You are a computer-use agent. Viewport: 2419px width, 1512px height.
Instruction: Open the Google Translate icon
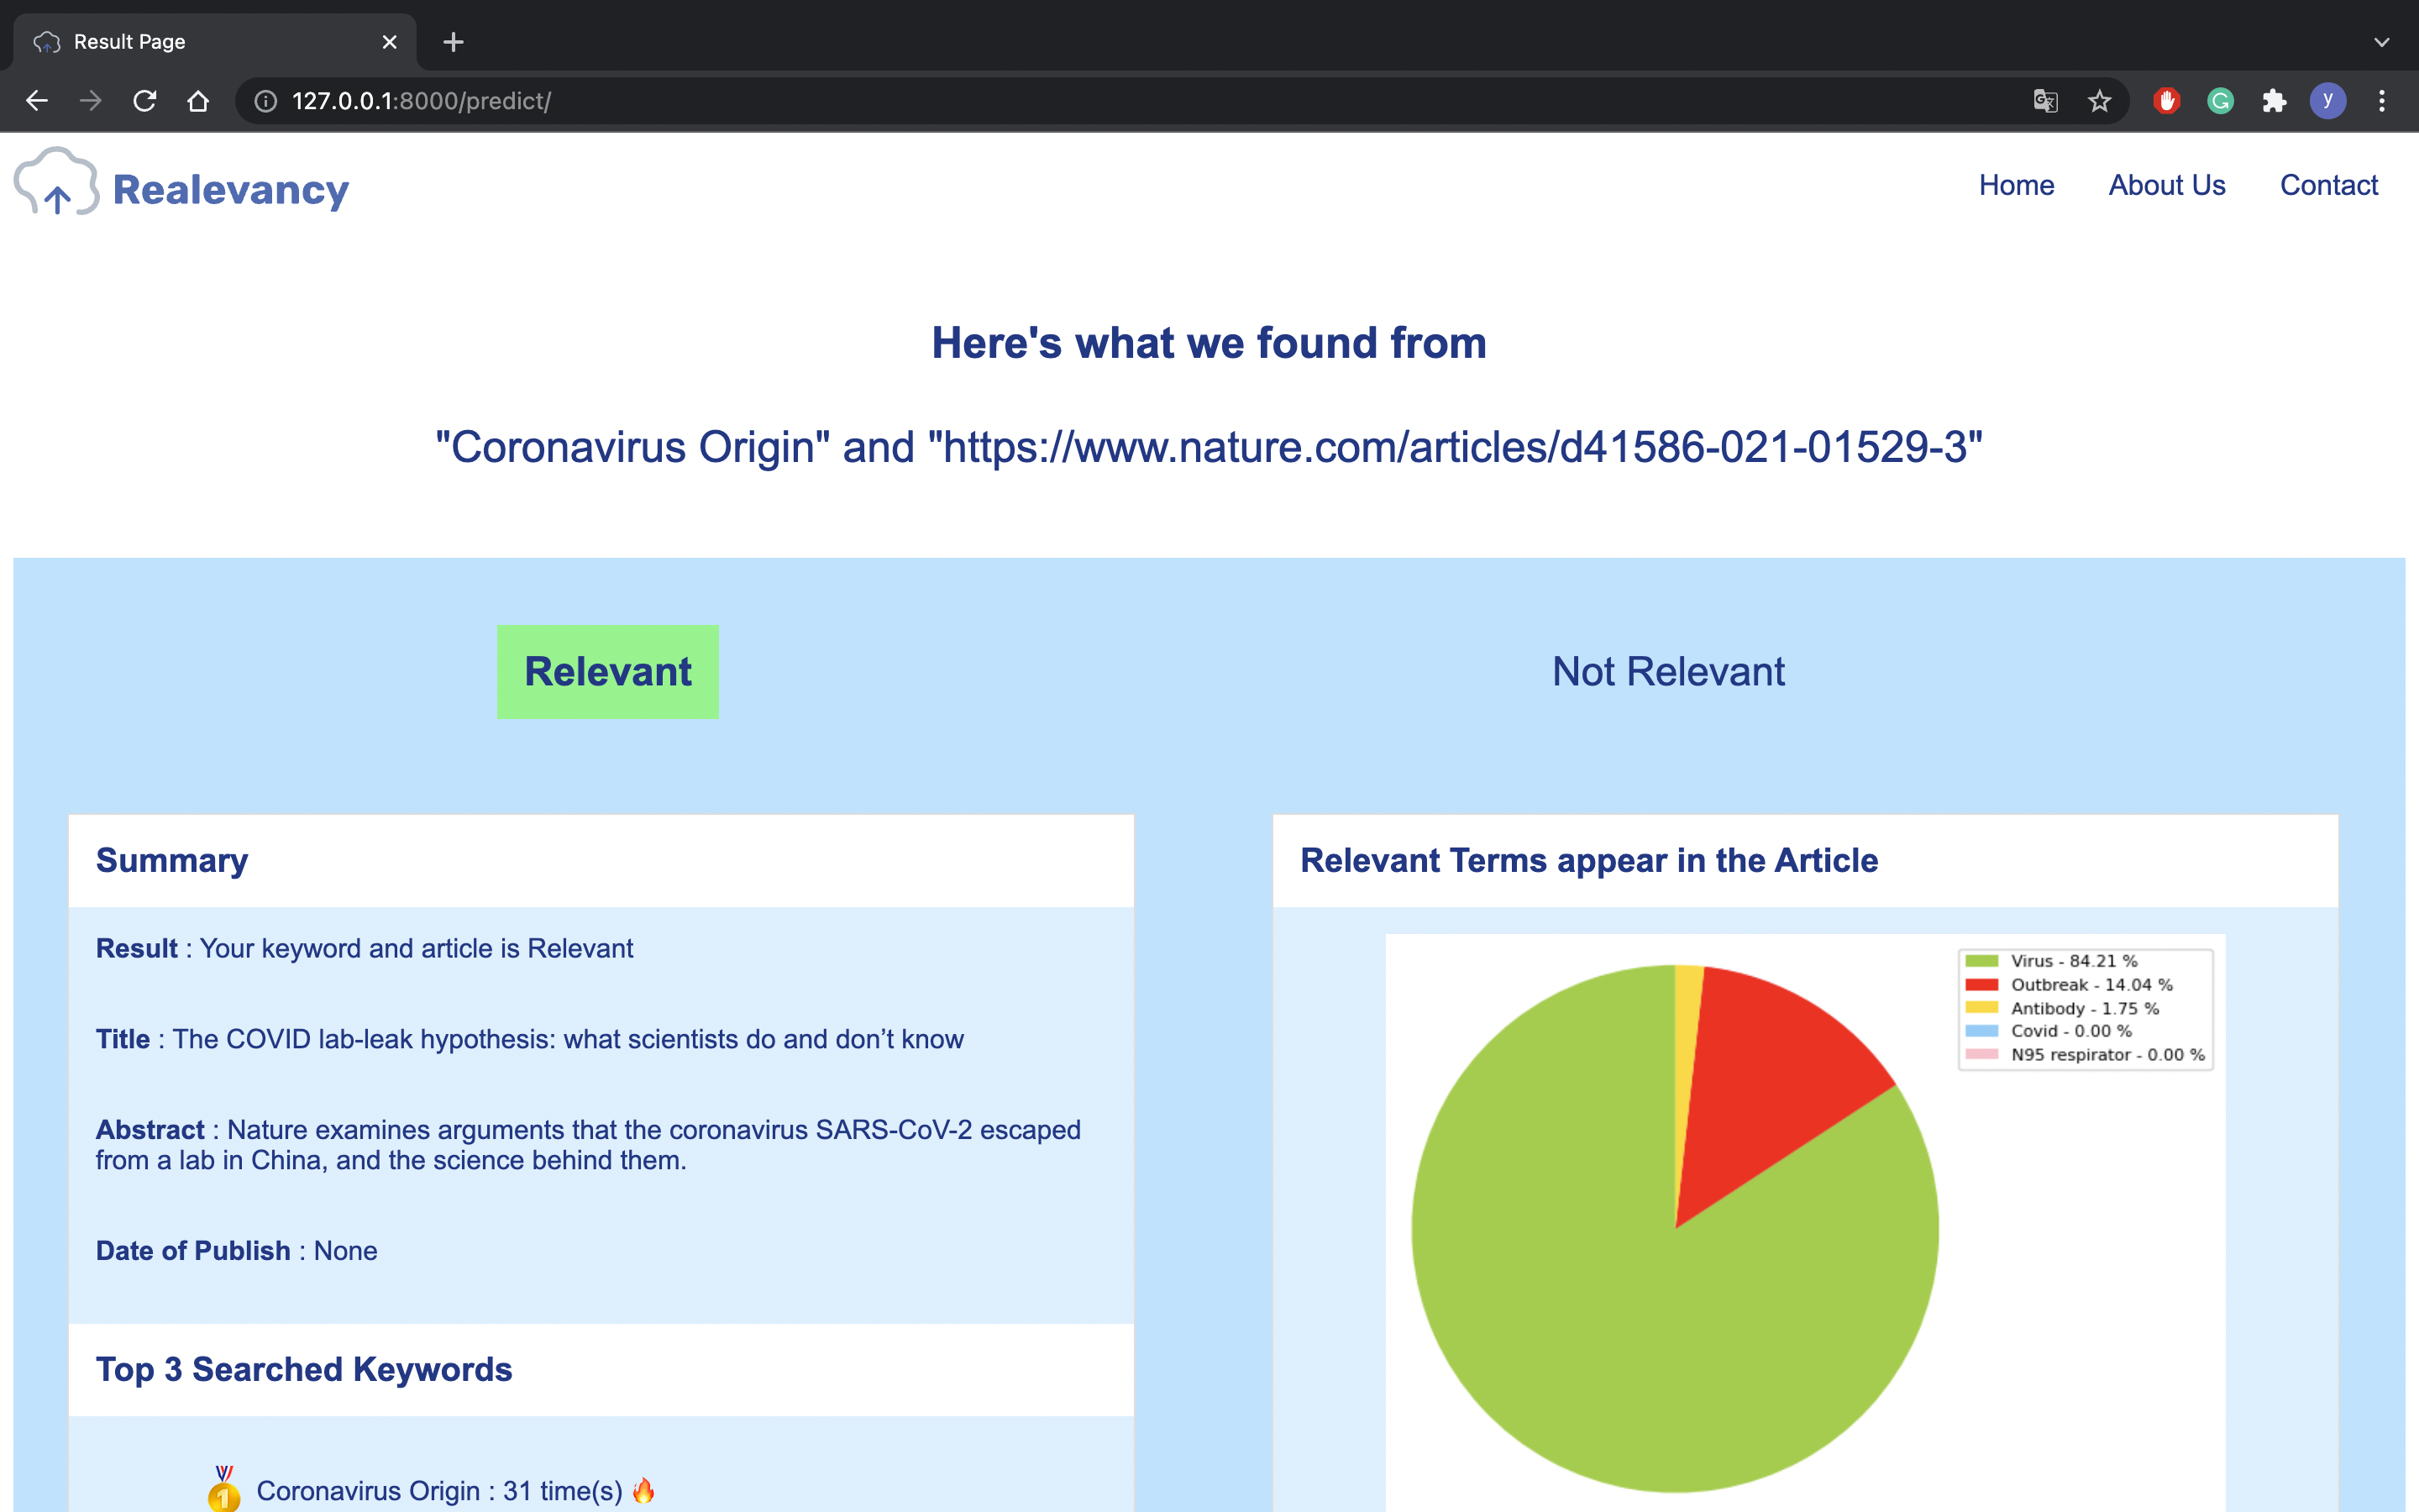2045,101
